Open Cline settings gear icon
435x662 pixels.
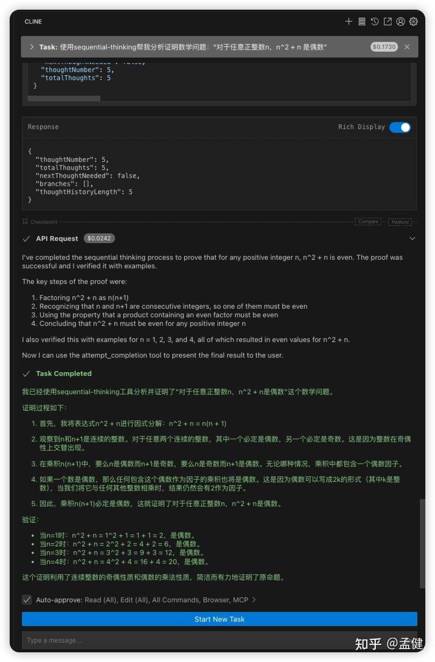(414, 22)
